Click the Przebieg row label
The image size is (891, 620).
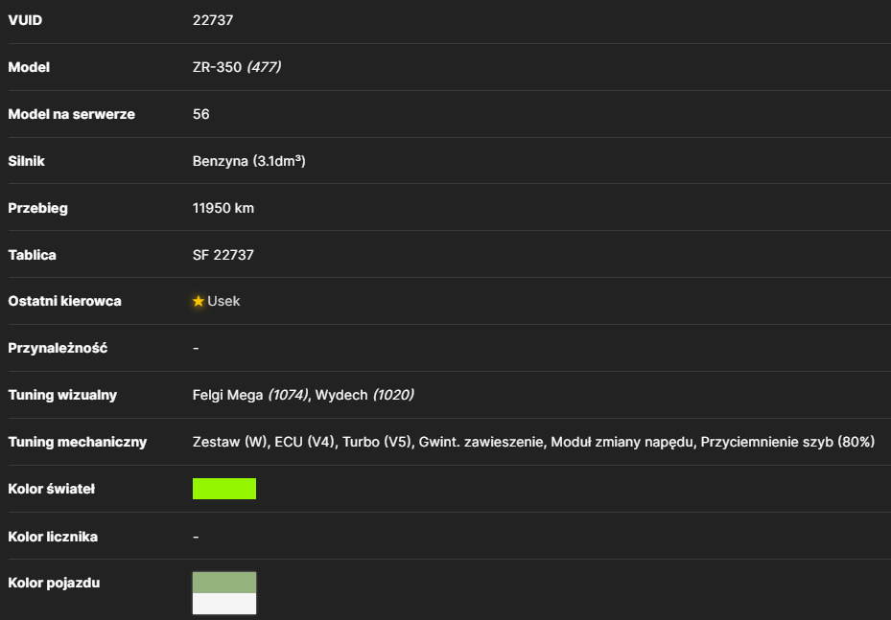click(38, 208)
